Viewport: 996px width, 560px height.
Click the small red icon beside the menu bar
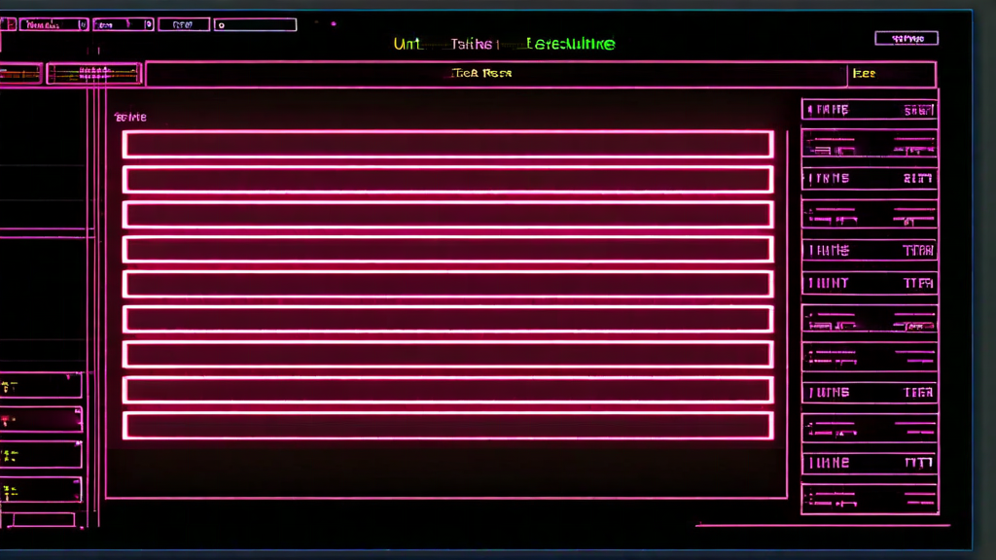[x=316, y=21]
